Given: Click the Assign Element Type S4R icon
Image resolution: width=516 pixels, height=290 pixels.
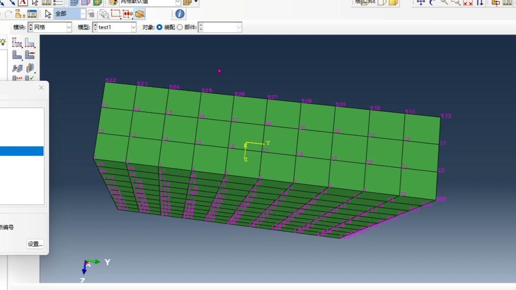Looking at the screenshot, I should [17, 78].
